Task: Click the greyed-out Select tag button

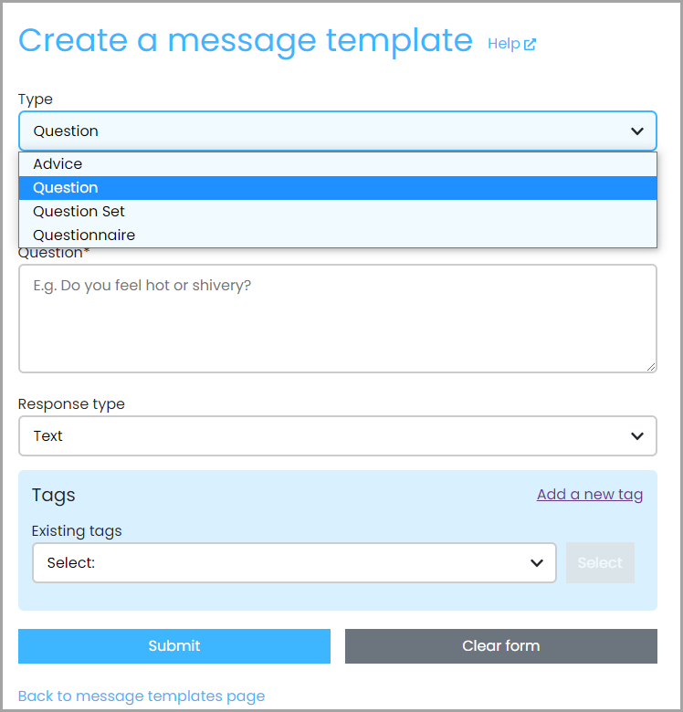Action: 600,563
